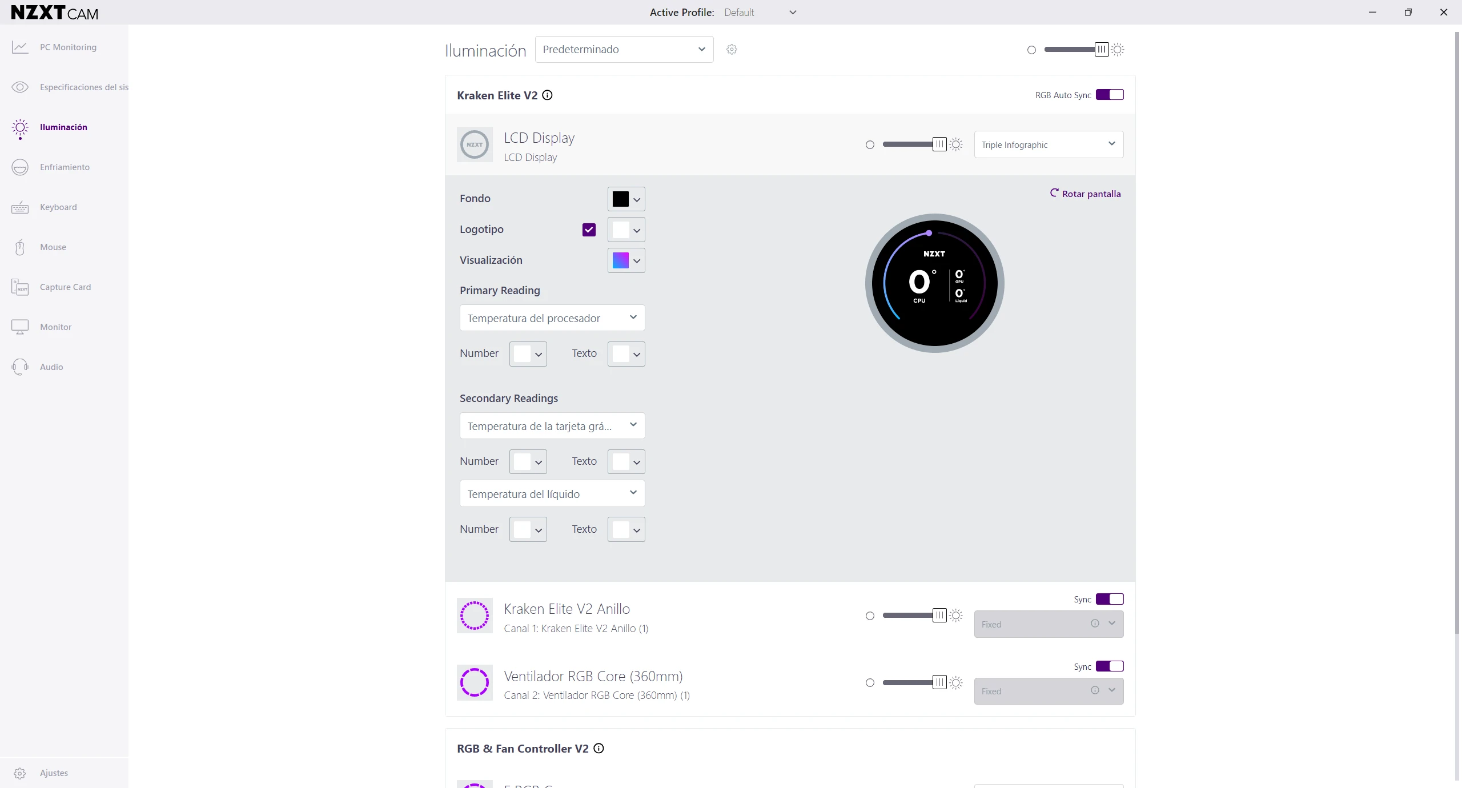Viewport: 1462px width, 788px height.
Task: Click liquid reading Texto color swatch
Action: tap(620, 530)
